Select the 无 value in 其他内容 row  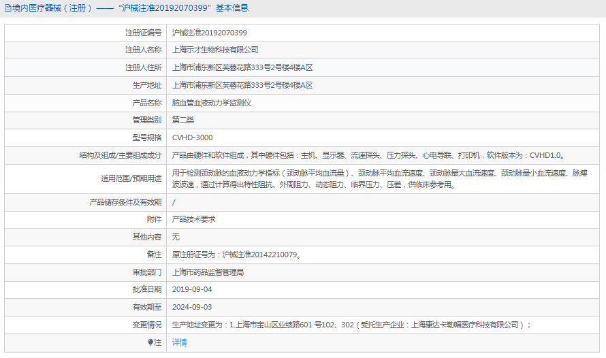(176, 237)
